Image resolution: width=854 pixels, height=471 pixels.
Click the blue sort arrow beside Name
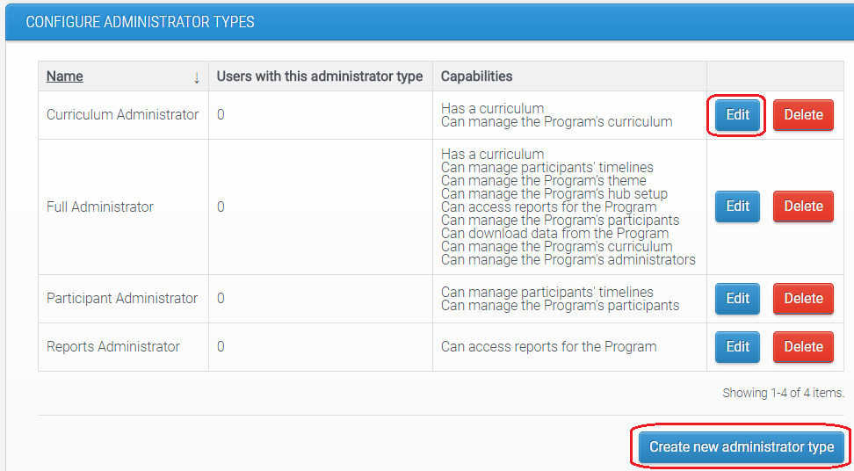[x=197, y=77]
